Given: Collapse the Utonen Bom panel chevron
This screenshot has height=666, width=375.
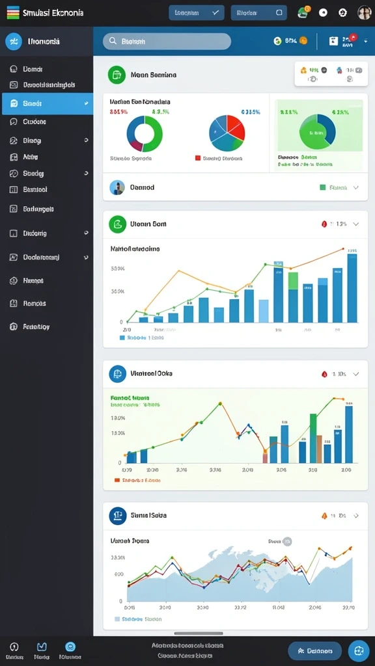Looking at the screenshot, I should [356, 224].
